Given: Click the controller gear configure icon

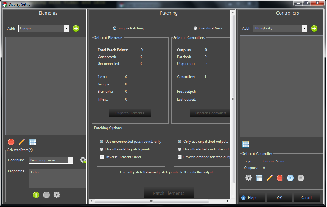Looking at the screenshot, I should [248, 178].
